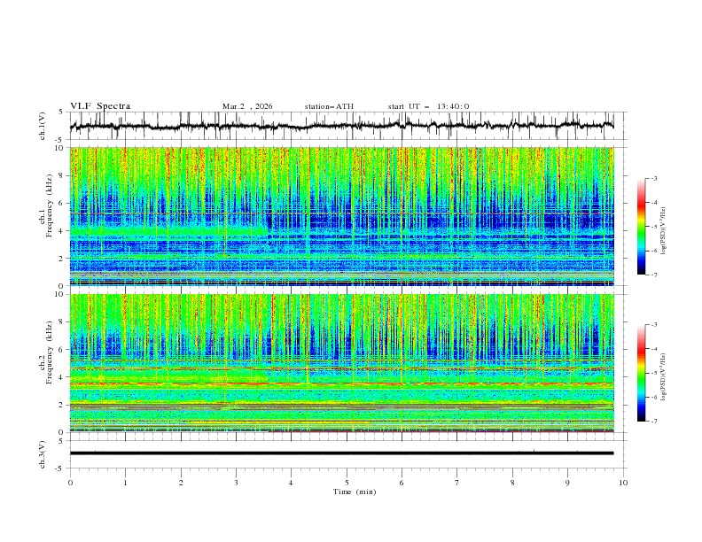702x542 pixels.
Task: Click the color bar beside ch.1 spectrogram
Action: pyautogui.click(x=641, y=227)
